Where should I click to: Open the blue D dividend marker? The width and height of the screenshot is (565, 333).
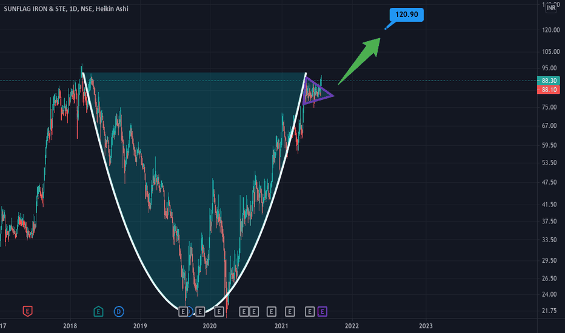[x=119, y=311]
